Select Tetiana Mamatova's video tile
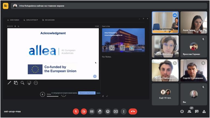210x118 pixels. [165, 46]
